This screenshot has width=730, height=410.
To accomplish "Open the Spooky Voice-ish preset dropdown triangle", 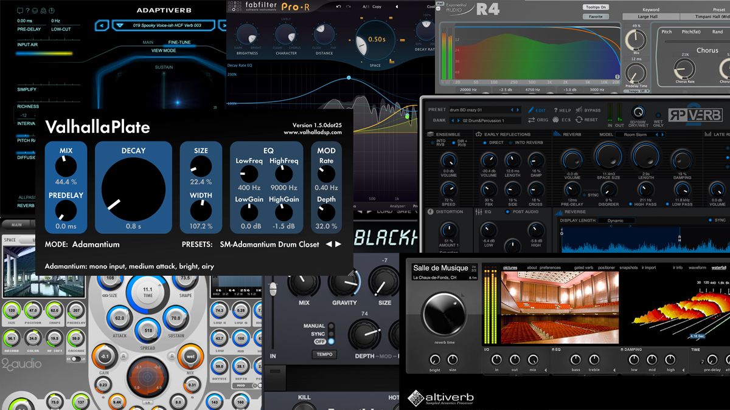I will [120, 26].
